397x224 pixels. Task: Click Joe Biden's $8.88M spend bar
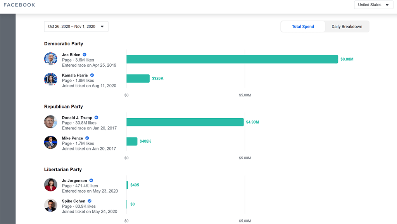[x=232, y=59]
